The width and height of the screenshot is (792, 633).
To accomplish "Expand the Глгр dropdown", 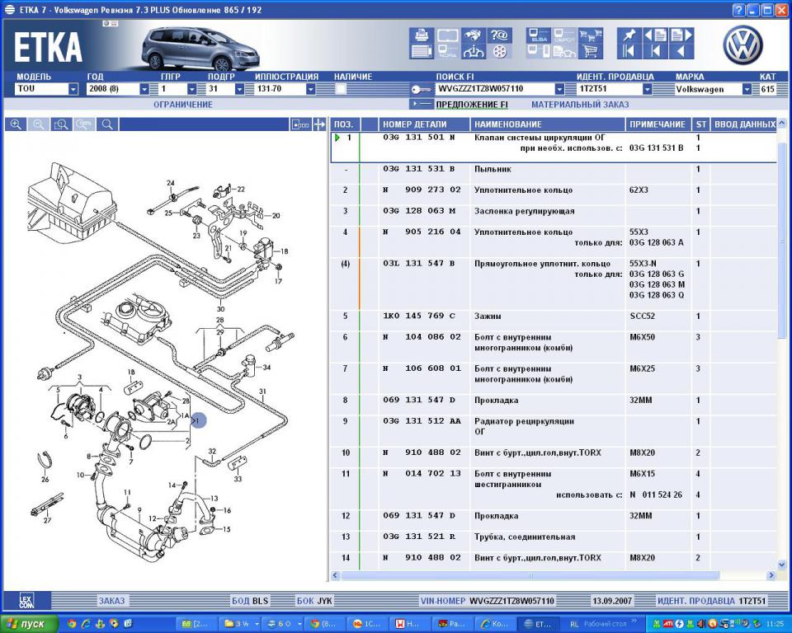I will tap(192, 89).
